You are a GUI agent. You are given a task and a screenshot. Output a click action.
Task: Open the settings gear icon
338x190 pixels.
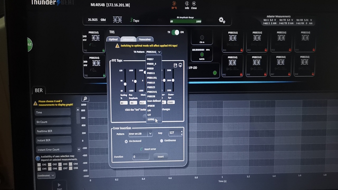[x=222, y=20]
